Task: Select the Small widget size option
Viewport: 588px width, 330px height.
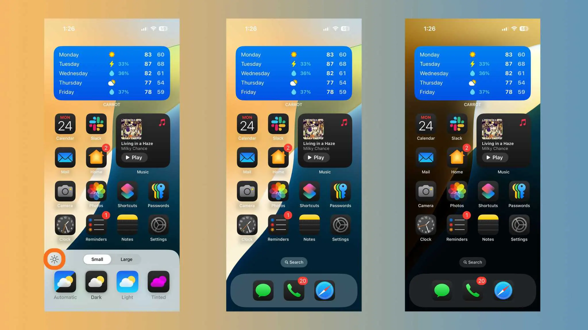Action: pos(97,259)
